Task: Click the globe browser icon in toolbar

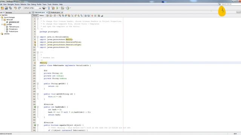Action: (44, 8)
